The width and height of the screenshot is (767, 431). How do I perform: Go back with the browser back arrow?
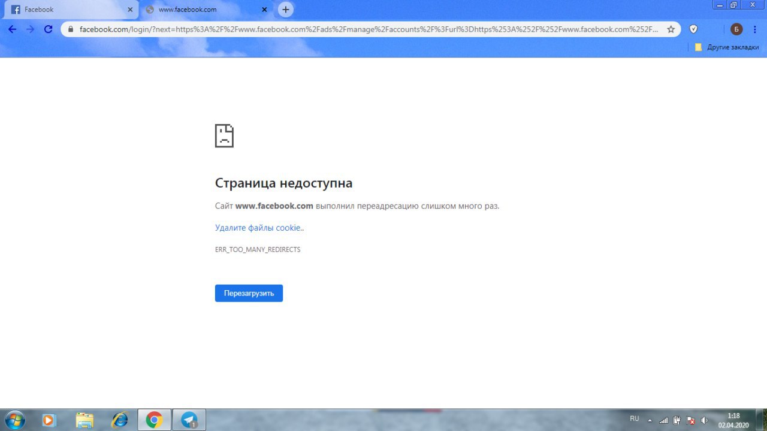click(x=12, y=29)
